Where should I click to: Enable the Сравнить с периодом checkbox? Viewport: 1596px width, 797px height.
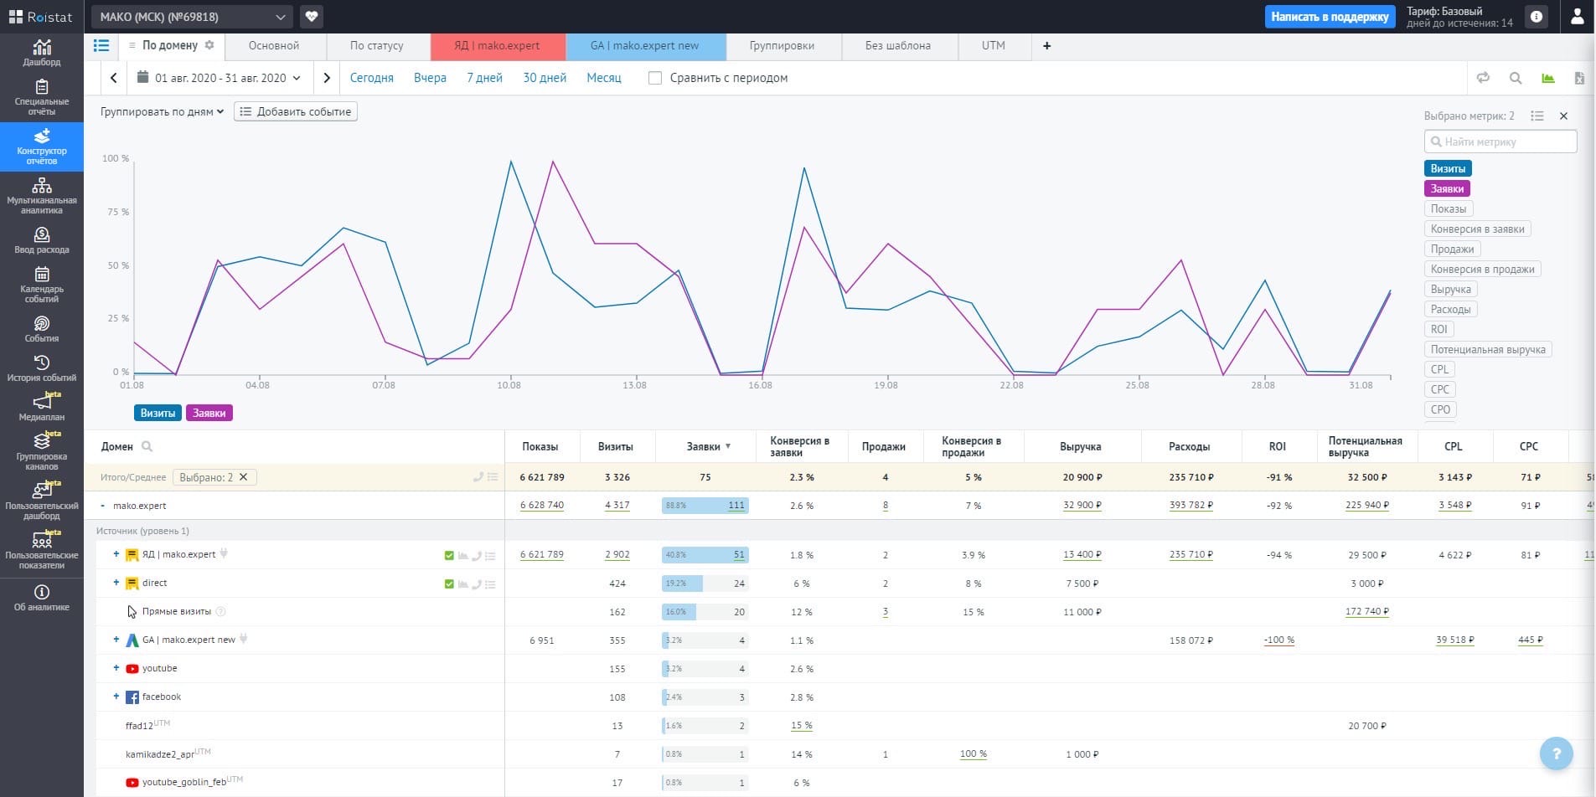coord(655,78)
